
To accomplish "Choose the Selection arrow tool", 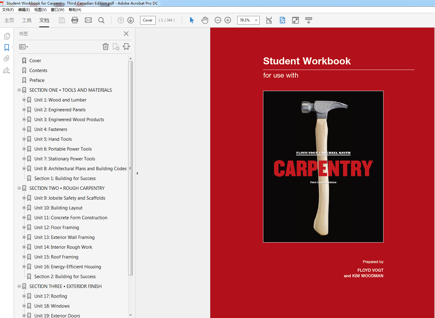I will click(x=192, y=20).
